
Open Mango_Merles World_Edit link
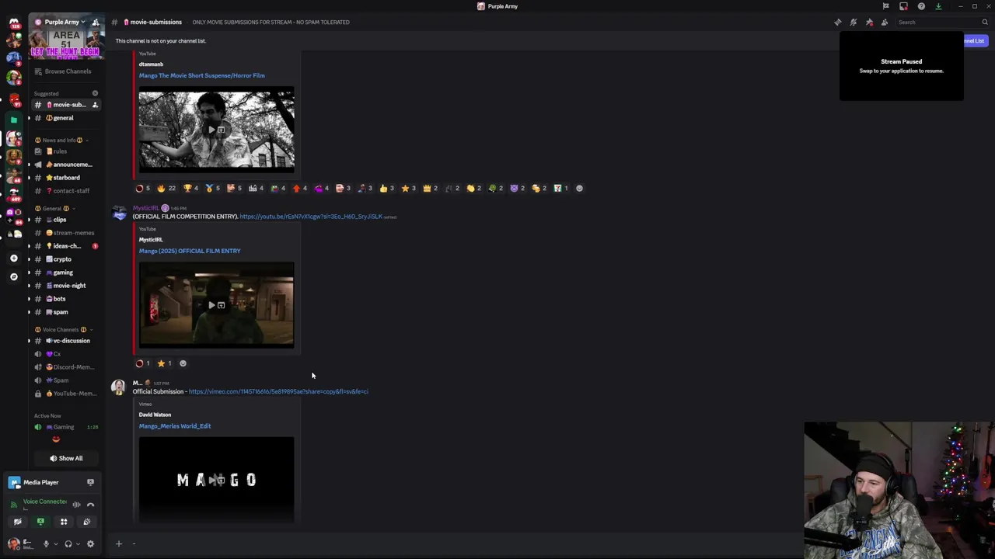[175, 426]
